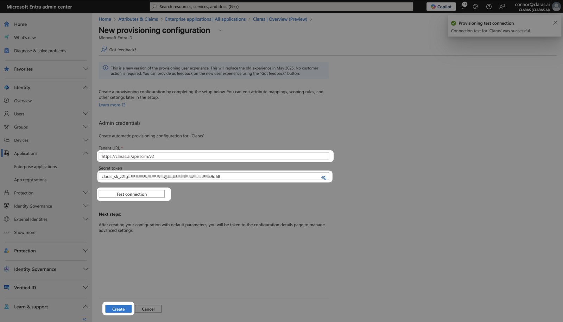Image resolution: width=563 pixels, height=322 pixels.
Task: Click the Test connection button
Action: tap(132, 194)
